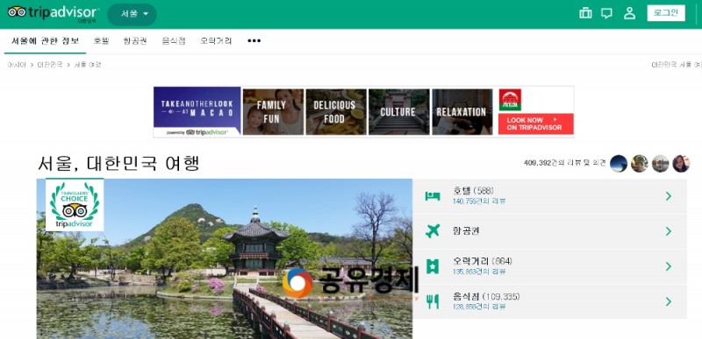Expand the 음식점 row chevron
This screenshot has width=702, height=339.
pos(669,302)
